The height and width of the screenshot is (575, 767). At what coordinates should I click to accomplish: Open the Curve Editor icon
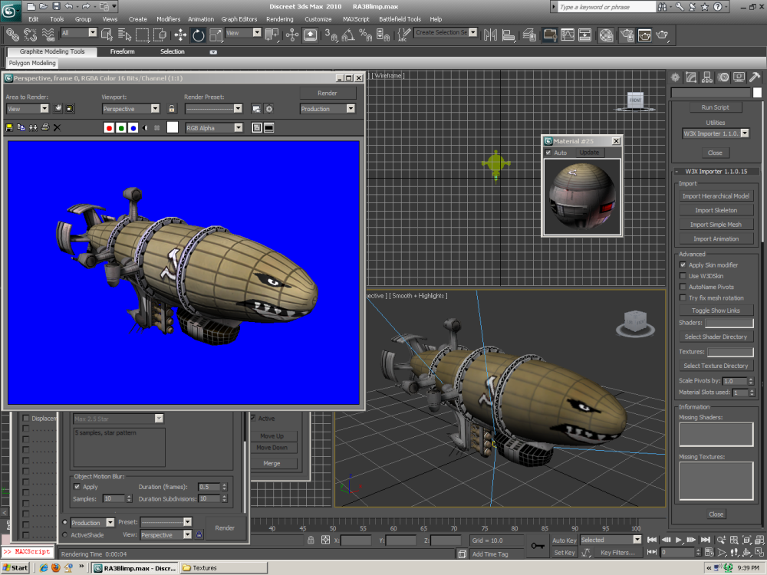click(568, 34)
